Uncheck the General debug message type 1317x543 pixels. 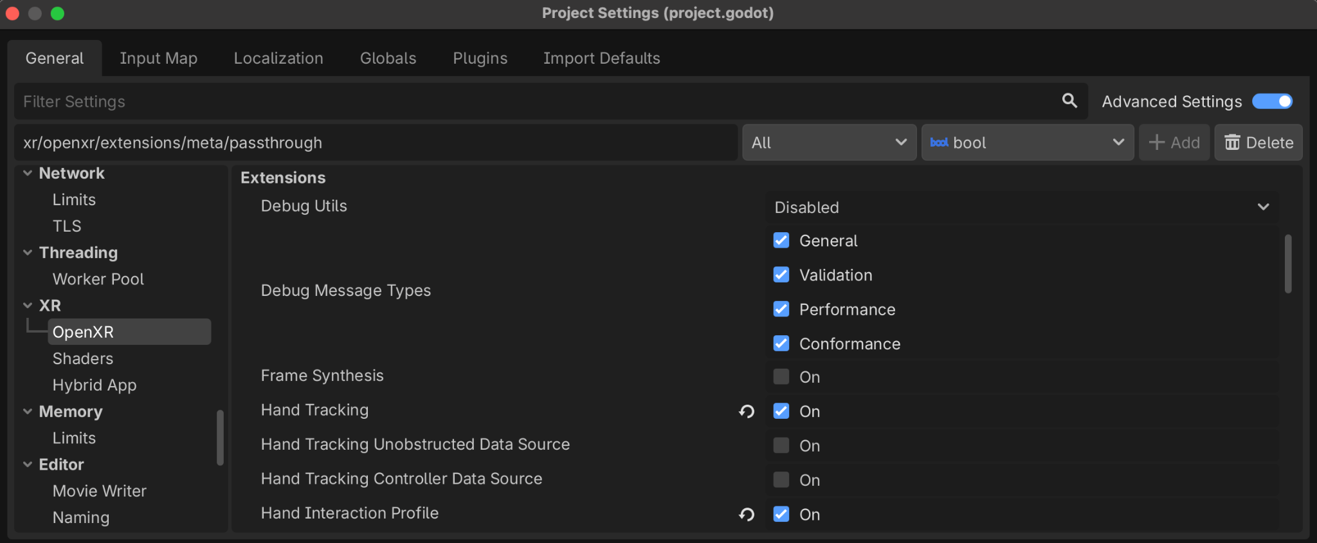pyautogui.click(x=781, y=240)
